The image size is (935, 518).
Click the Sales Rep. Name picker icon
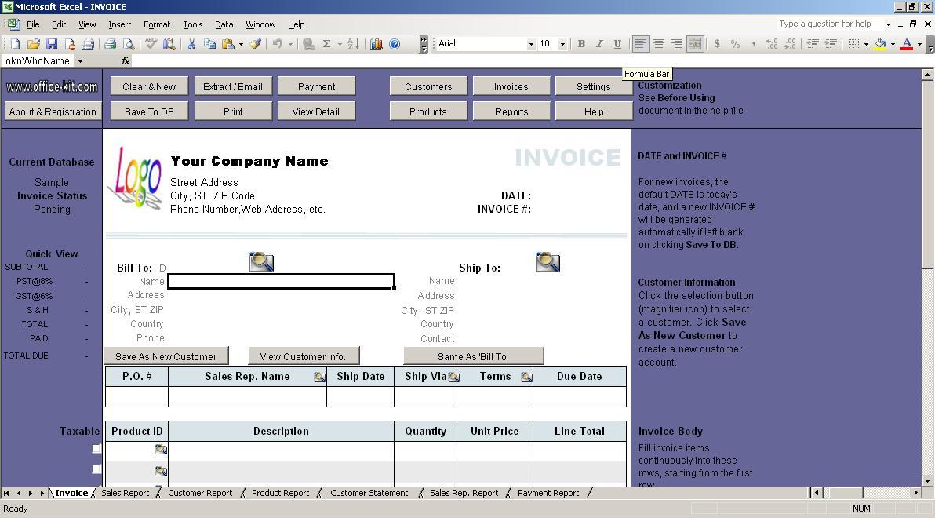318,376
